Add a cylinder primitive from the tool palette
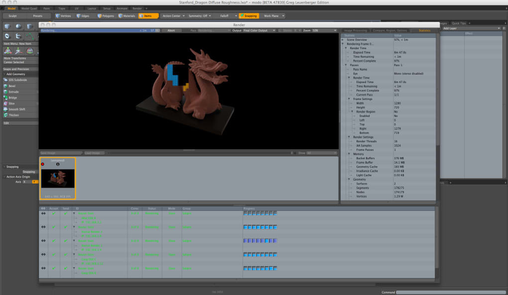Viewport: 508px width, 295px height. [29, 26]
